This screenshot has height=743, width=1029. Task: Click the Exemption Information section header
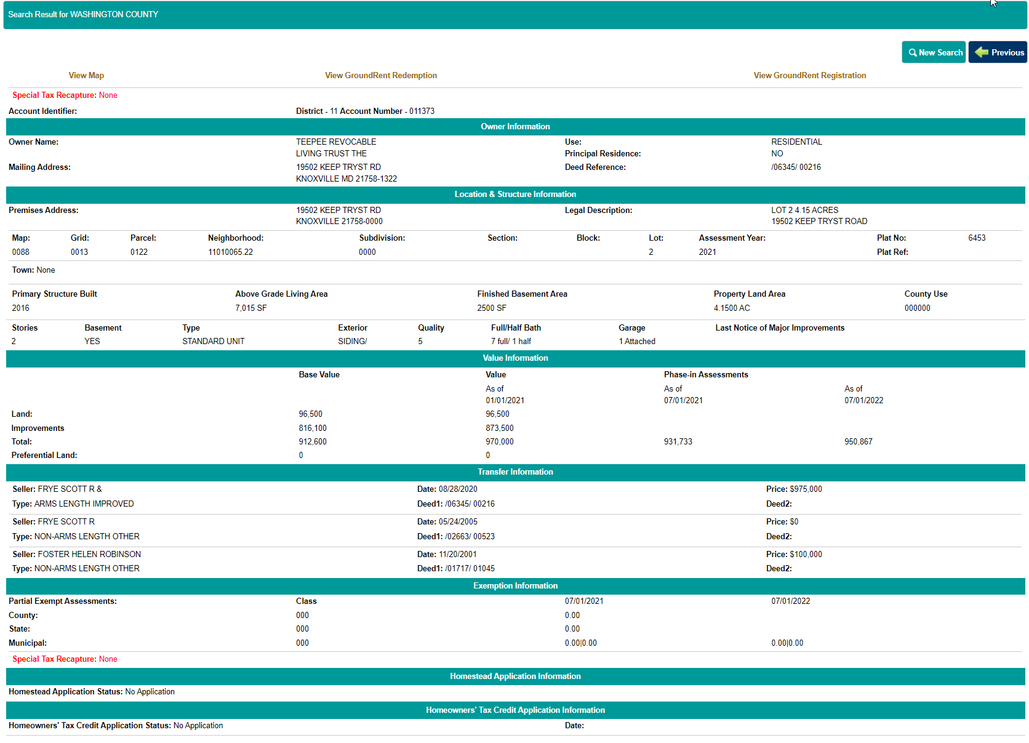click(x=516, y=586)
